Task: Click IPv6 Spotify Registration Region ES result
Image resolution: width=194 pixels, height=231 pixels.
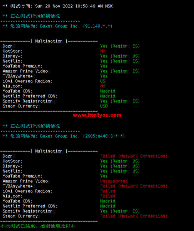Action: [x=120, y=211]
